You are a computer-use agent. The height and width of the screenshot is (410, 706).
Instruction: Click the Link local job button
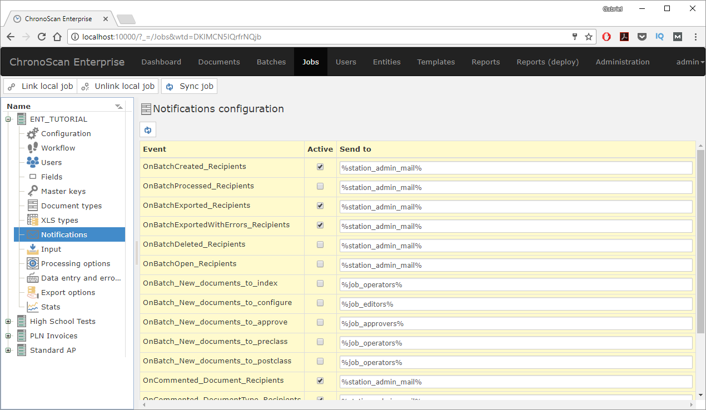click(x=40, y=86)
